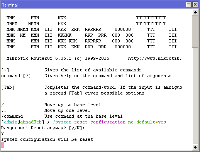Close the Terminal window
Screen dimensions: 200x152
click(x=195, y=5)
